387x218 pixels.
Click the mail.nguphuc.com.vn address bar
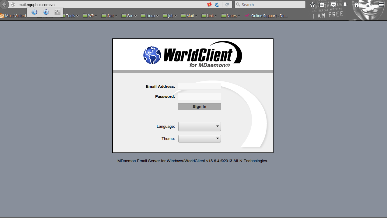[x=111, y=5]
